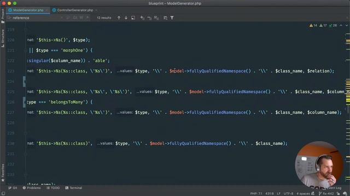The height and width of the screenshot is (196, 350).
Task: Click the new line icon in search field
Action: [68, 18]
